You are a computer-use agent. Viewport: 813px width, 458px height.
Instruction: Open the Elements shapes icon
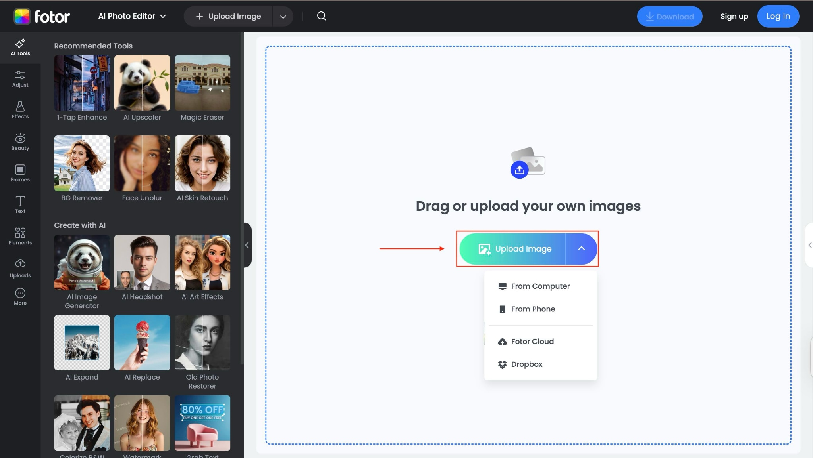point(20,237)
